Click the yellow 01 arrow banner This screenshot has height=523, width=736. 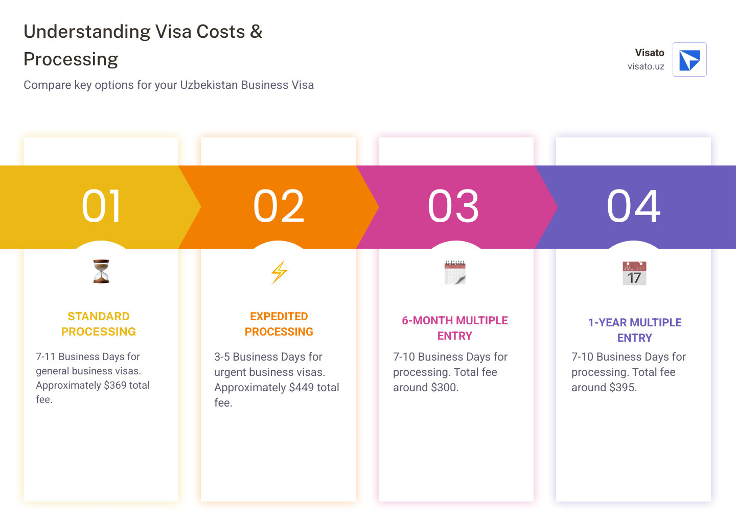[101, 206]
